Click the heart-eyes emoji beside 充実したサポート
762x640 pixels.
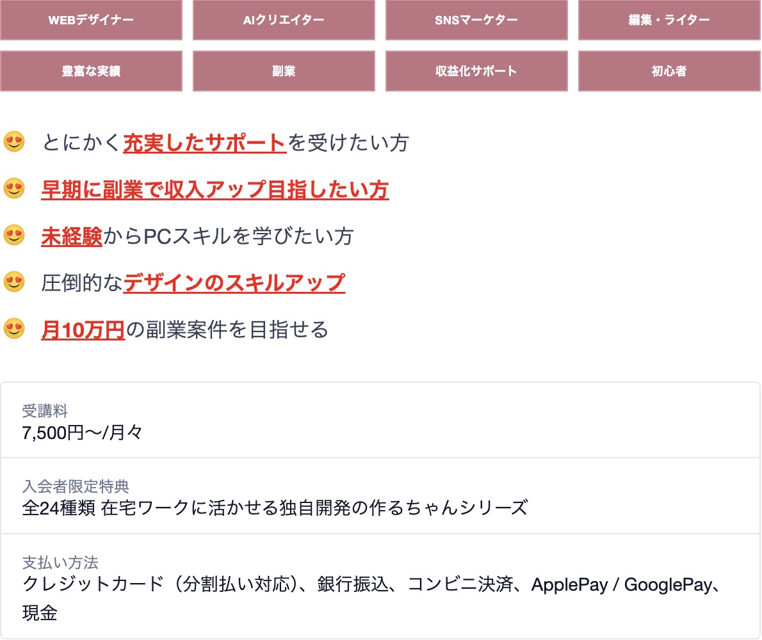click(14, 141)
